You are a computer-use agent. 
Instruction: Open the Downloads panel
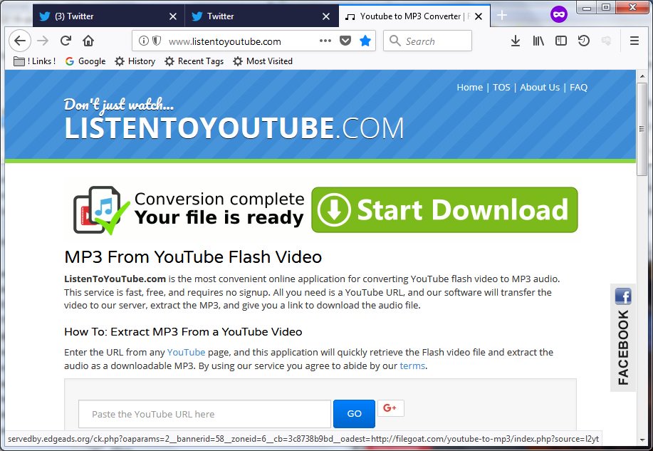pyautogui.click(x=515, y=41)
